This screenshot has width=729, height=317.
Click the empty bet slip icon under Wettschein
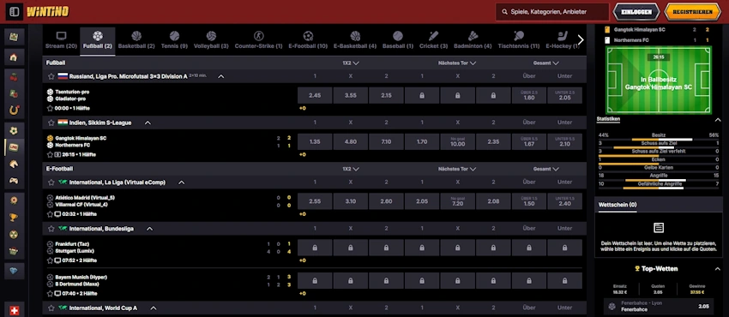659,227
